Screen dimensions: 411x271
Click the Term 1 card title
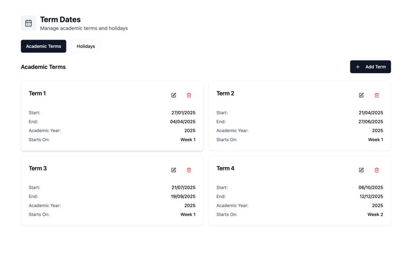(37, 94)
